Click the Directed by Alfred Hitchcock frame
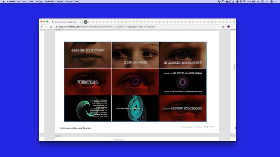 (183, 108)
